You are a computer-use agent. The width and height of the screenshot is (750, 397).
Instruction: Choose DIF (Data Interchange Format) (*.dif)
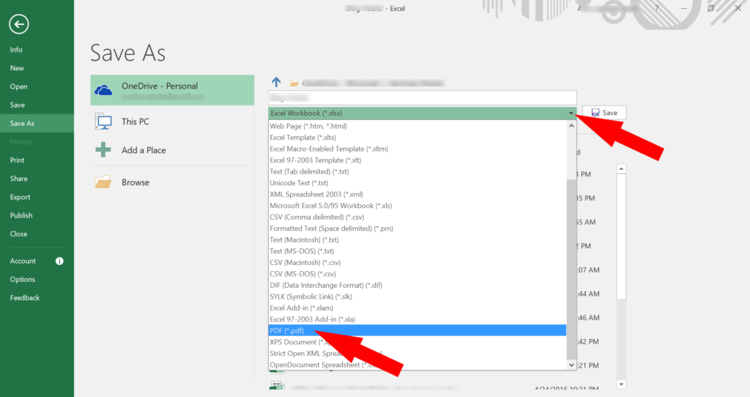click(x=417, y=285)
